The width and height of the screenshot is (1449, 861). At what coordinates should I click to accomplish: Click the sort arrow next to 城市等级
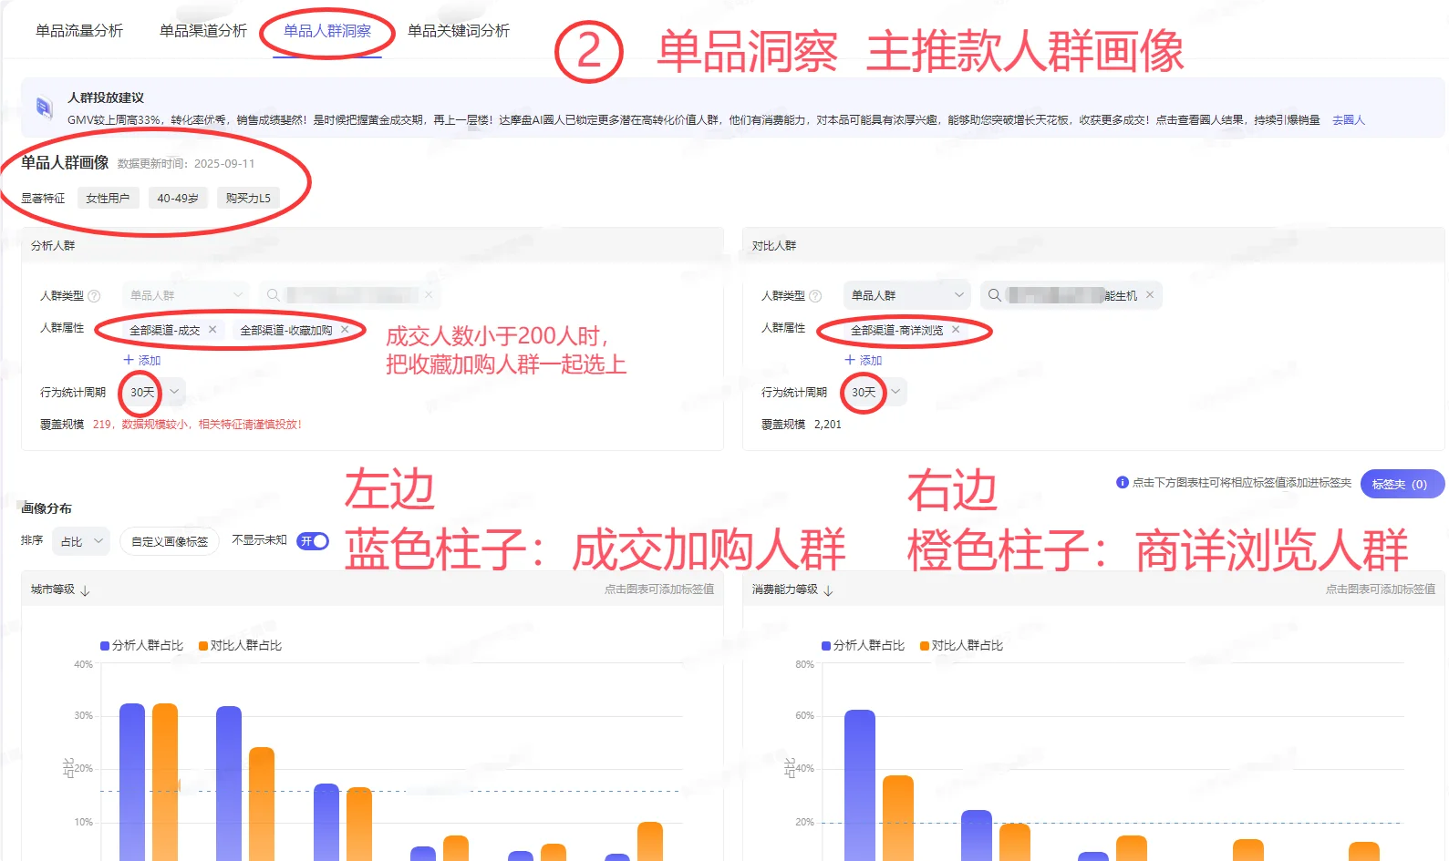tap(85, 590)
